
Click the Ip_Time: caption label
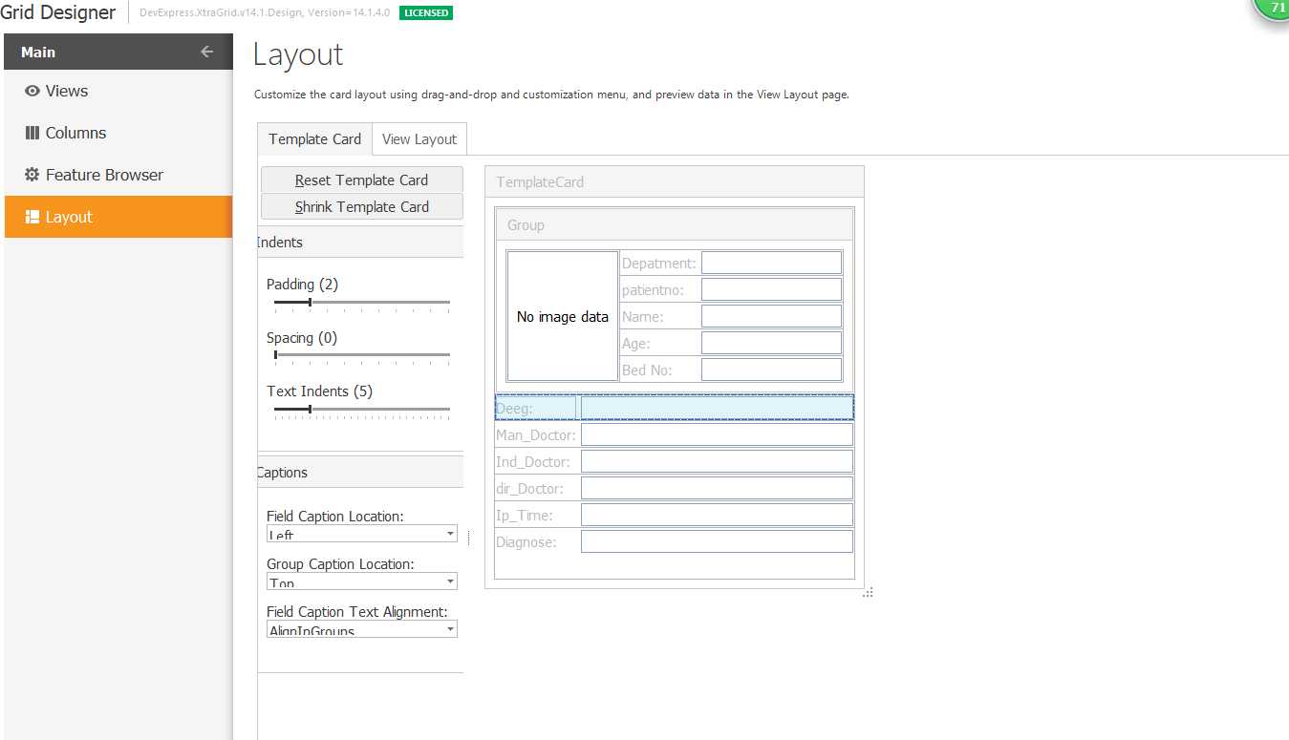pyautogui.click(x=525, y=516)
